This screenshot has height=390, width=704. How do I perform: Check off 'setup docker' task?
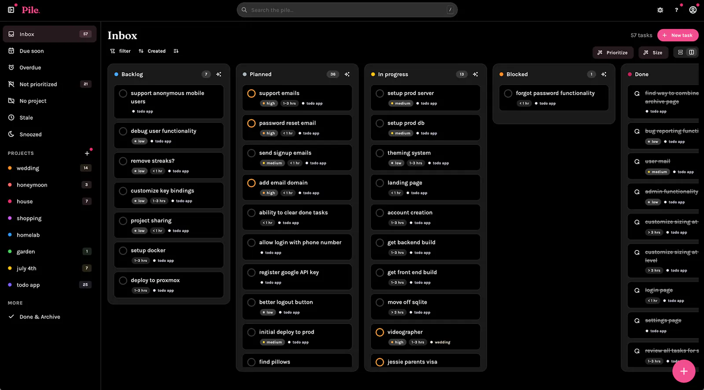point(123,250)
